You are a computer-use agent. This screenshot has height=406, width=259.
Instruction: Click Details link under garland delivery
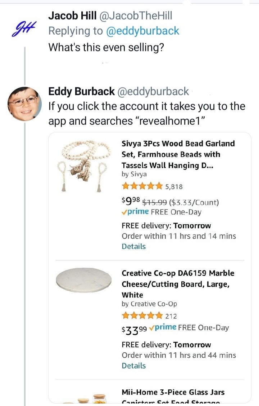133,247
